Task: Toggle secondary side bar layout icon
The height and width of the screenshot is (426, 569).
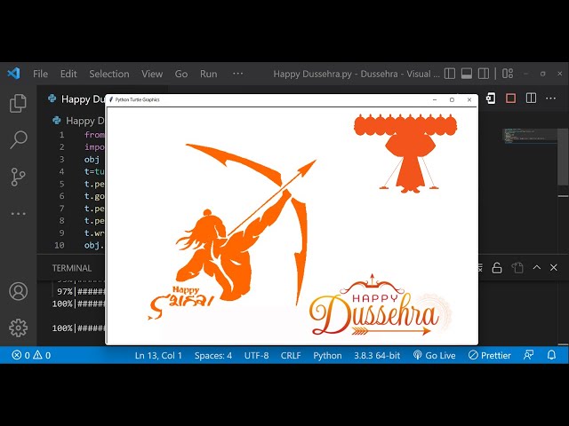Action: [484, 74]
